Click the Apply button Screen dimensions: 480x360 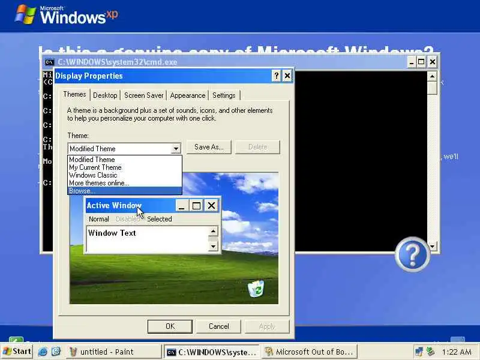pyautogui.click(x=267, y=326)
